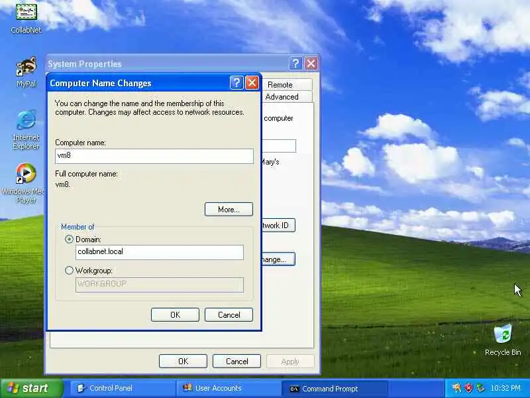Click the Change... button in System Properties
530x398 pixels.
(278, 259)
